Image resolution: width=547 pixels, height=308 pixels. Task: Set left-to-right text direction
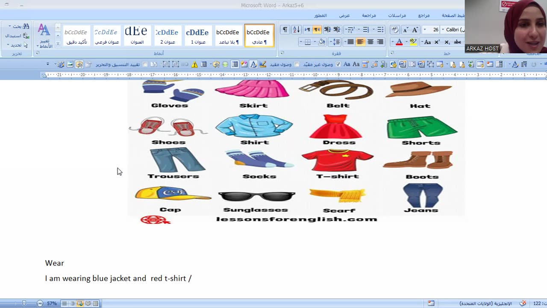coord(307,30)
